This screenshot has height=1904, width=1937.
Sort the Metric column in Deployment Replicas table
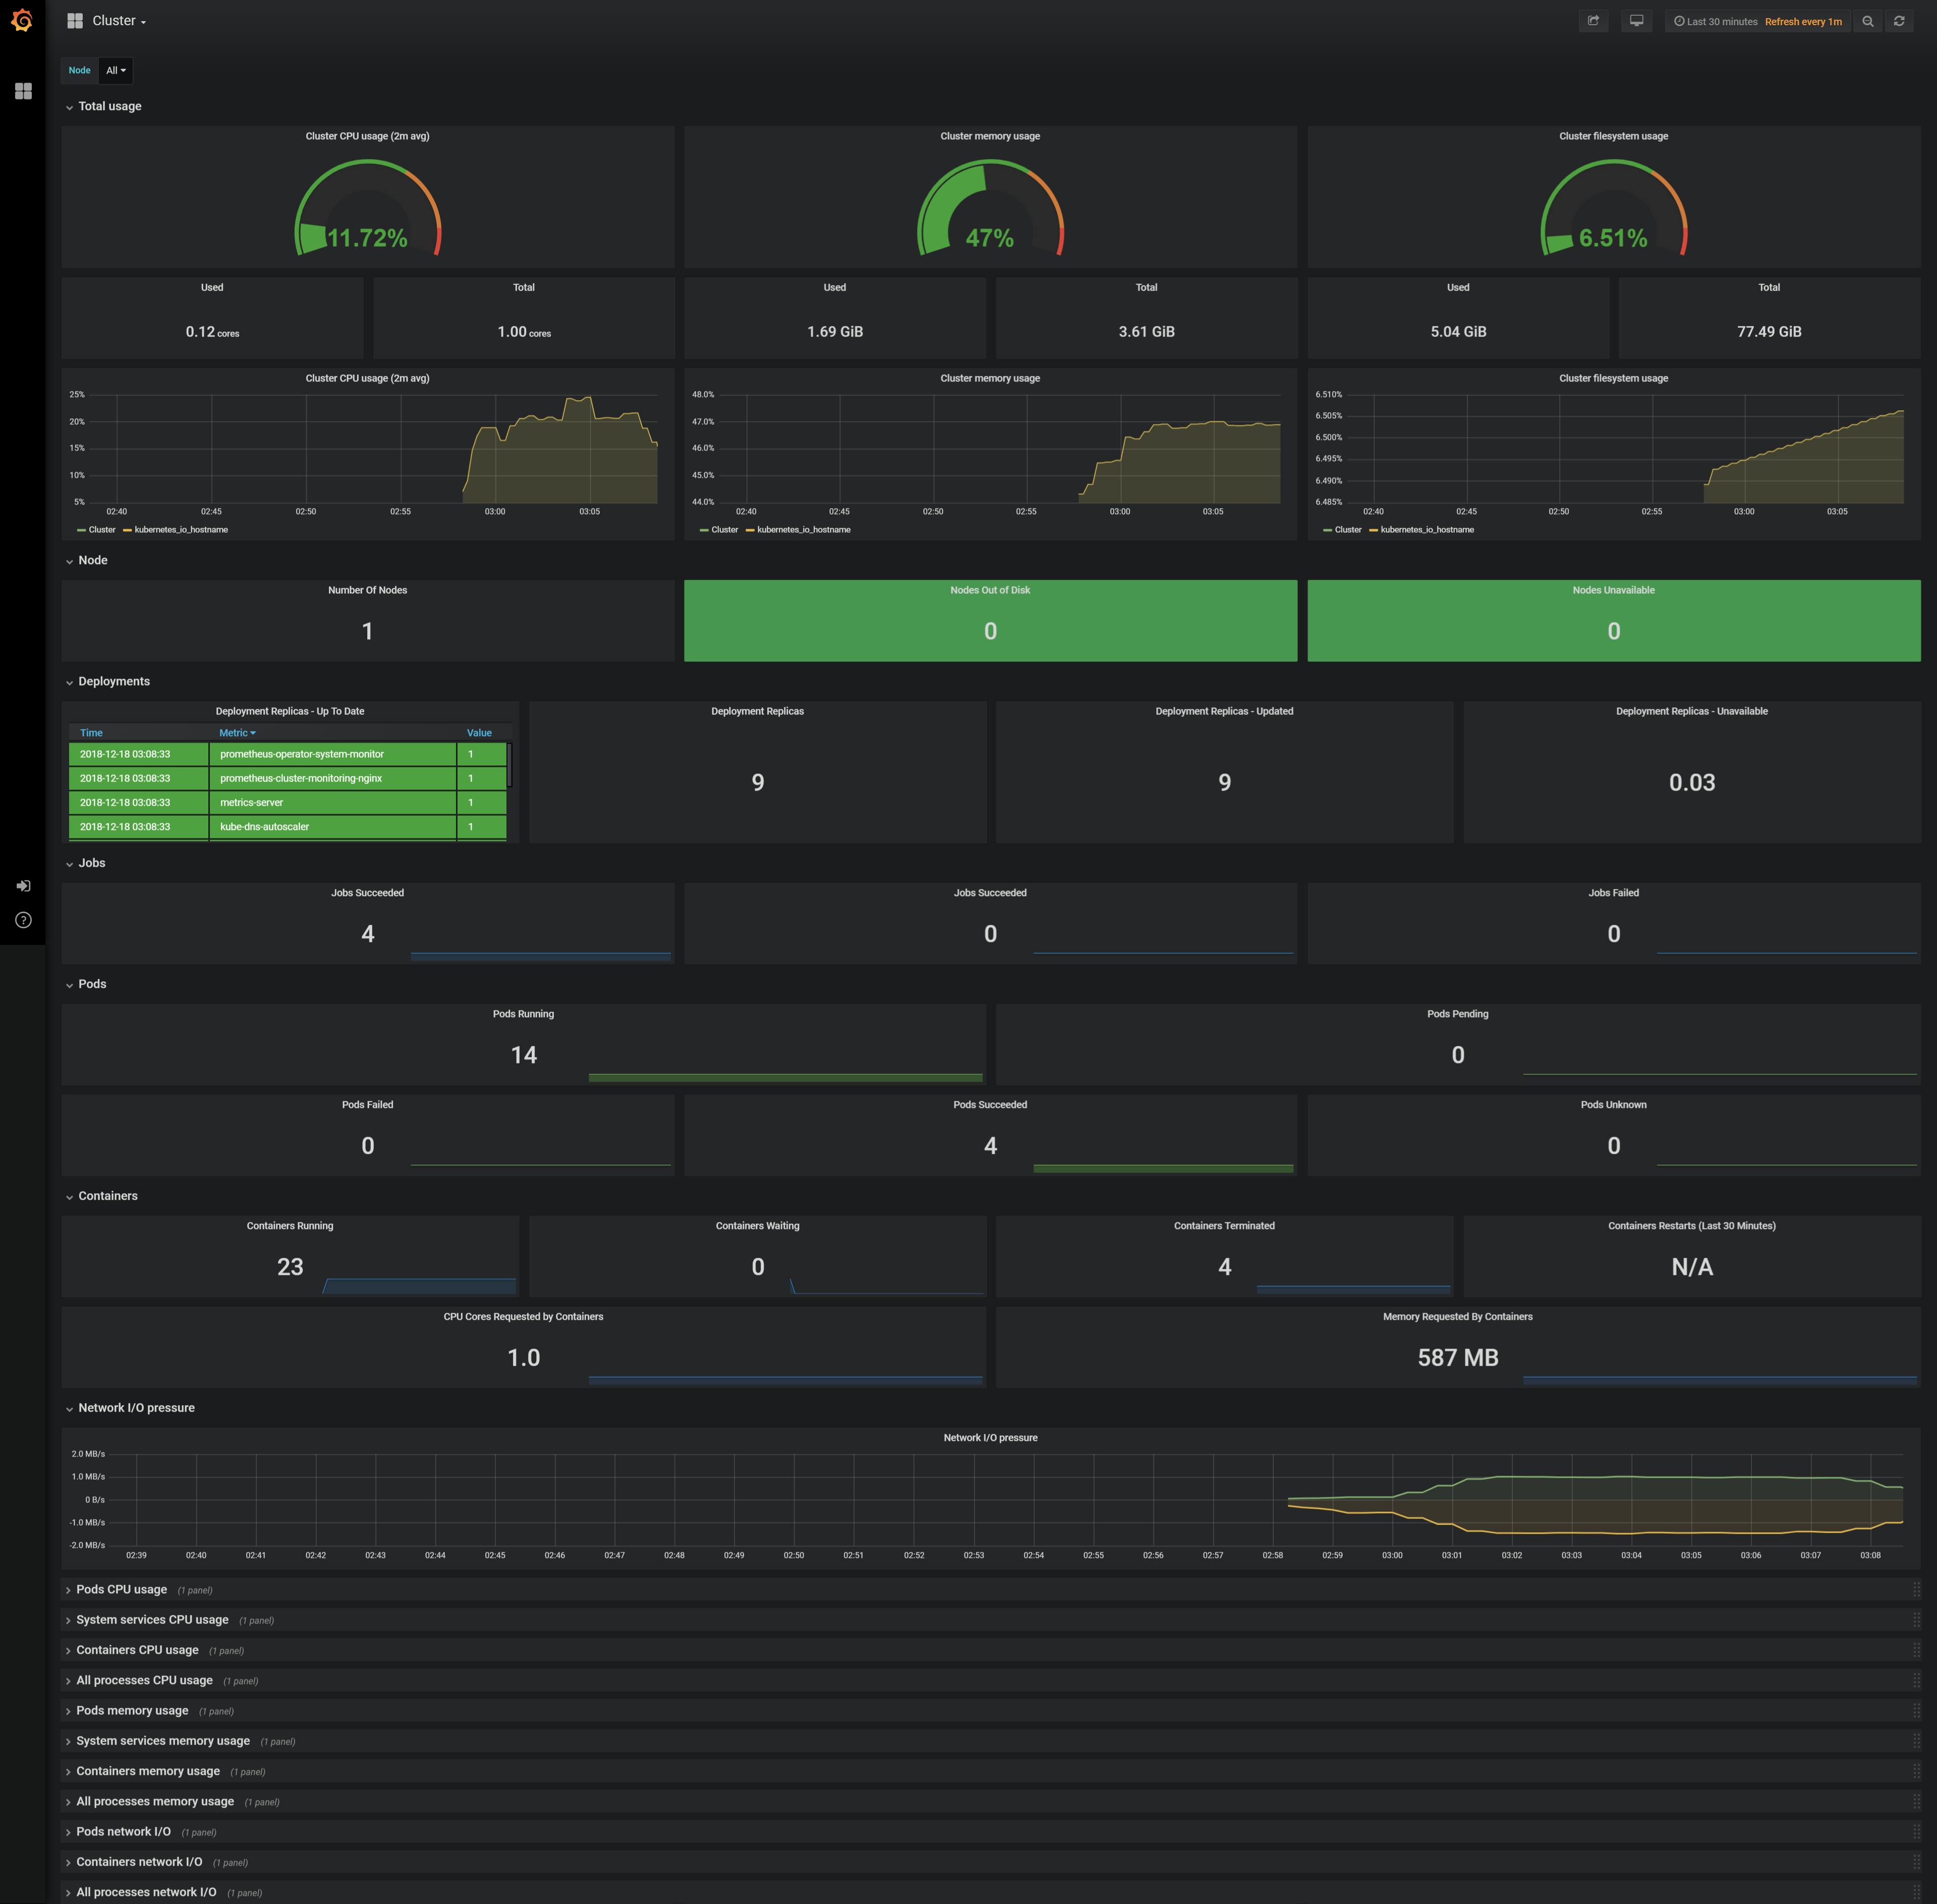(237, 732)
